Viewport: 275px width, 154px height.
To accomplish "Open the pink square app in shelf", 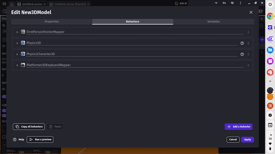I will click(270, 61).
